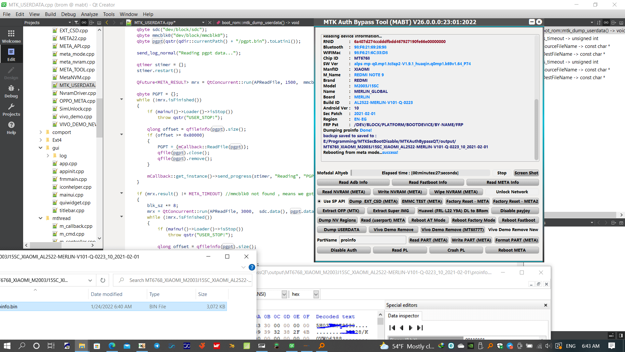This screenshot has width=625, height=352.
Task: Click the Reboot META icon button
Action: click(512, 250)
